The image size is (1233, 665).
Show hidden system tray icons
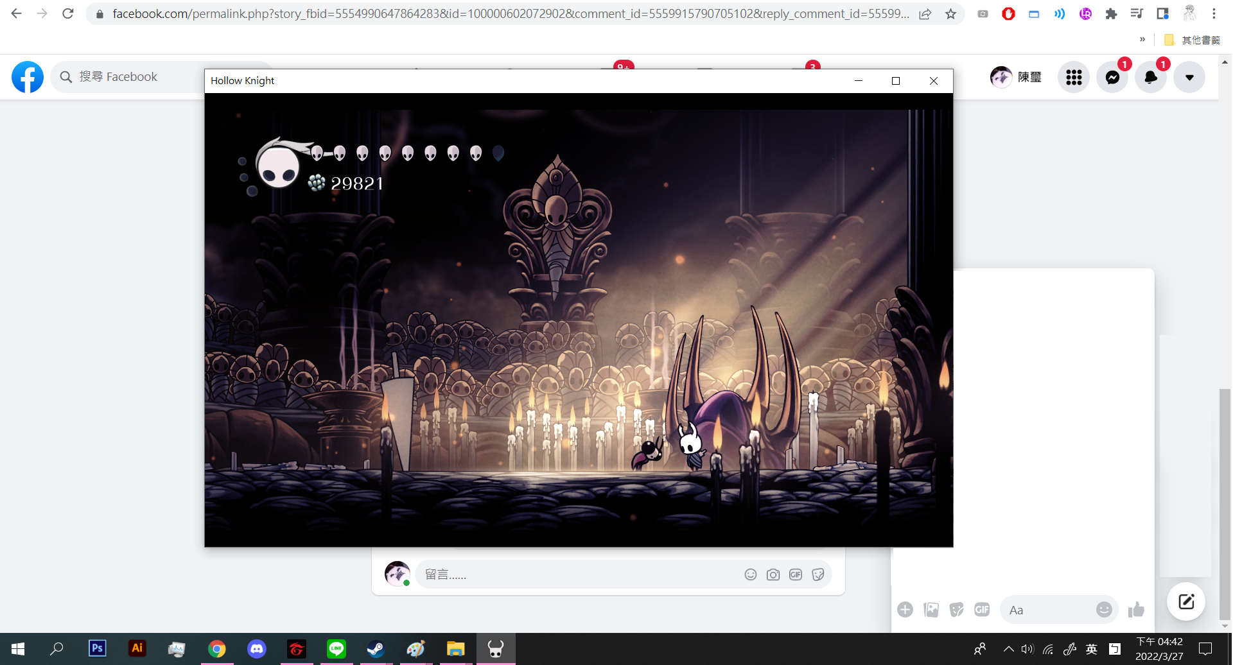[x=1009, y=649]
